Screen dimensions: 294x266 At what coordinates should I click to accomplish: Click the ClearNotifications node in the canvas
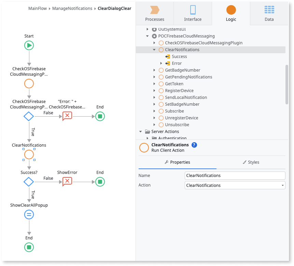[29, 154]
